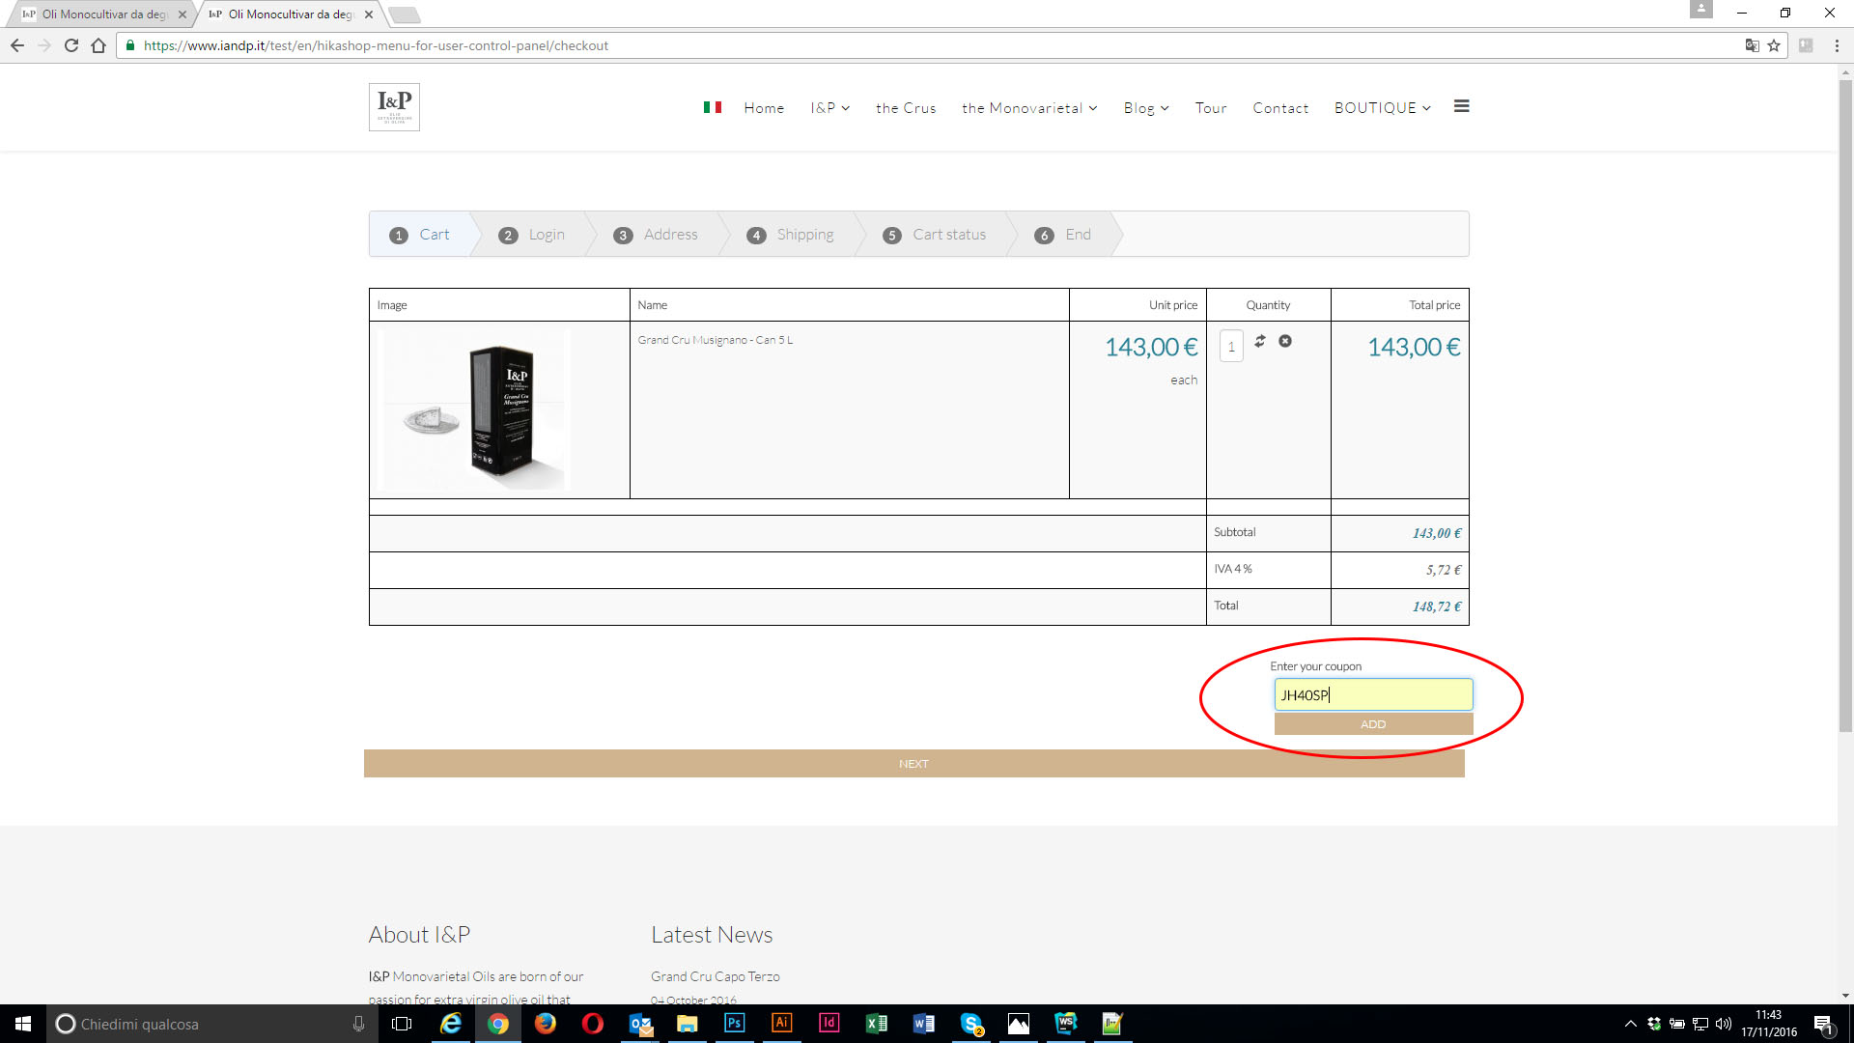Viewport: 1854px width, 1043px height.
Task: Click the I&P site logo
Action: pos(394,107)
